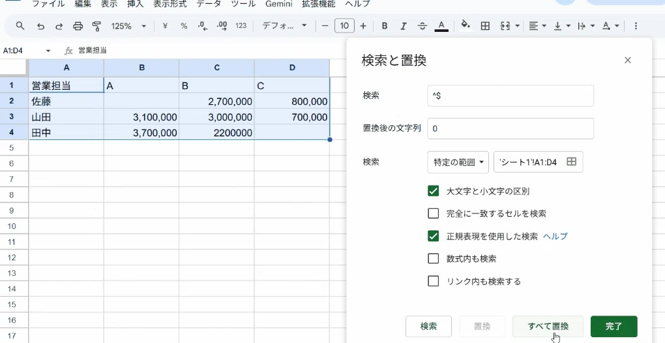
Task: Click the merge cells icon
Action: pos(505,26)
